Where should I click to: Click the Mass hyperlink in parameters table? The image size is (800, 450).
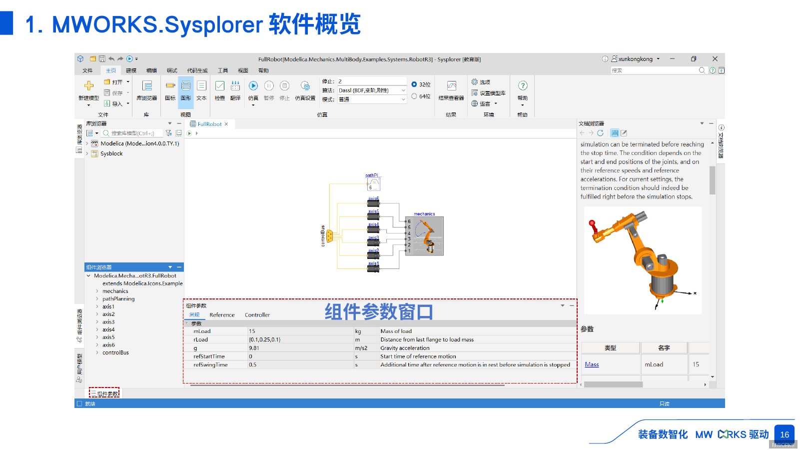click(x=591, y=364)
